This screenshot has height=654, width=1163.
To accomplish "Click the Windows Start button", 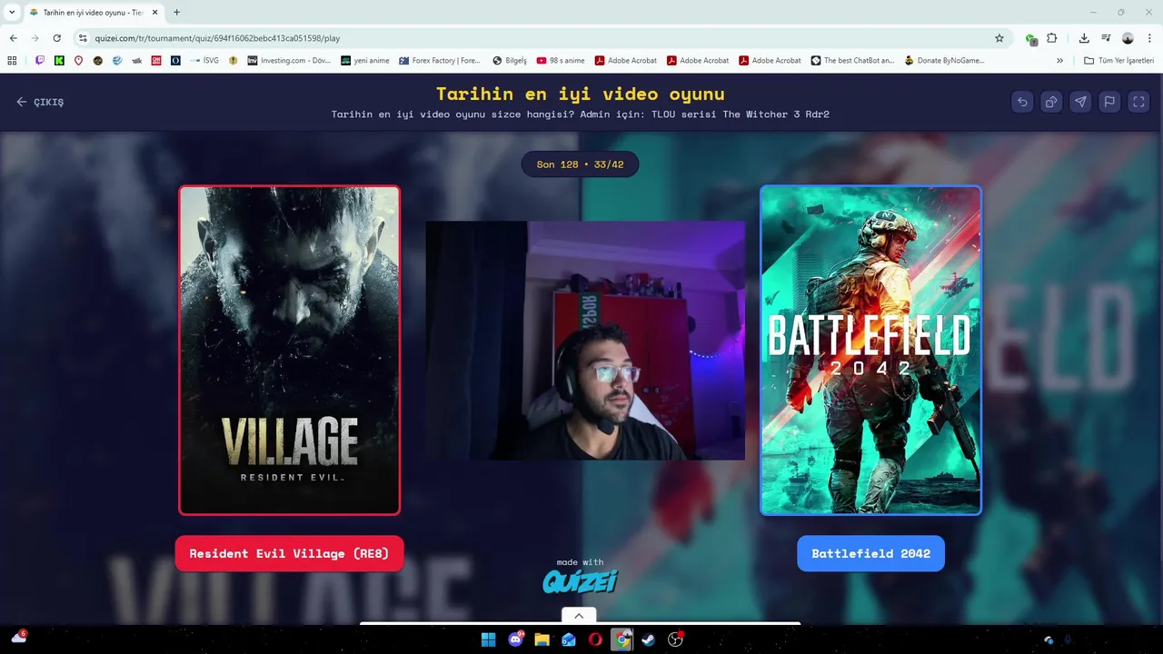I will tap(488, 639).
